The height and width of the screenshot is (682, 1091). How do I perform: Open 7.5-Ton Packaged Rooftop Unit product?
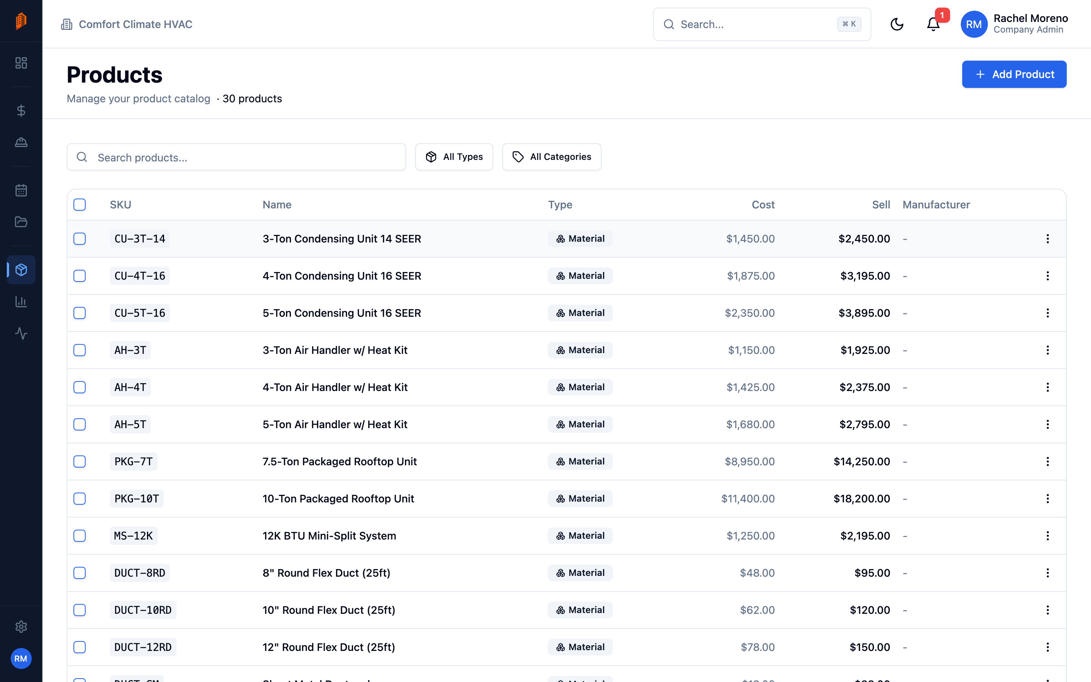click(339, 461)
